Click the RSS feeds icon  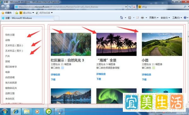(x=129, y=18)
